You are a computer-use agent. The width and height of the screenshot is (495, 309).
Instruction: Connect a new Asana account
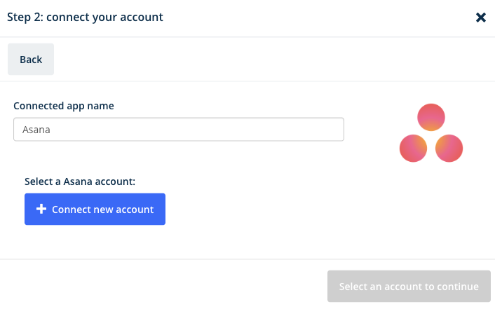click(x=95, y=210)
